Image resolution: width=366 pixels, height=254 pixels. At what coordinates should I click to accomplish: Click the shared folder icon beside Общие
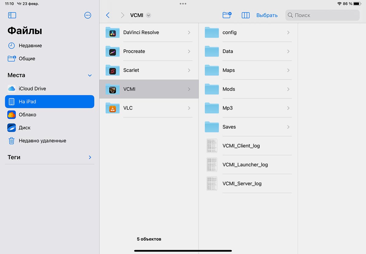tap(12, 58)
